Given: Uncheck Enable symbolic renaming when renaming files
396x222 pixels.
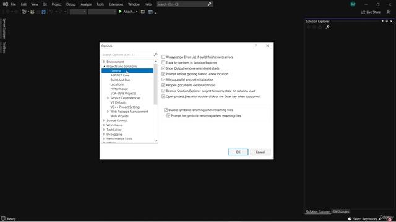Looking at the screenshot, I should tap(166, 110).
